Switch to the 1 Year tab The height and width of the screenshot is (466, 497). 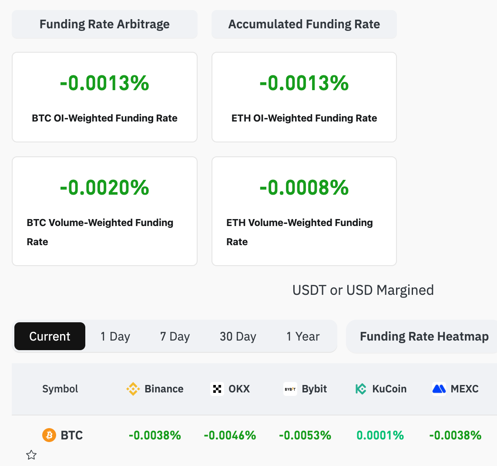[x=303, y=336]
